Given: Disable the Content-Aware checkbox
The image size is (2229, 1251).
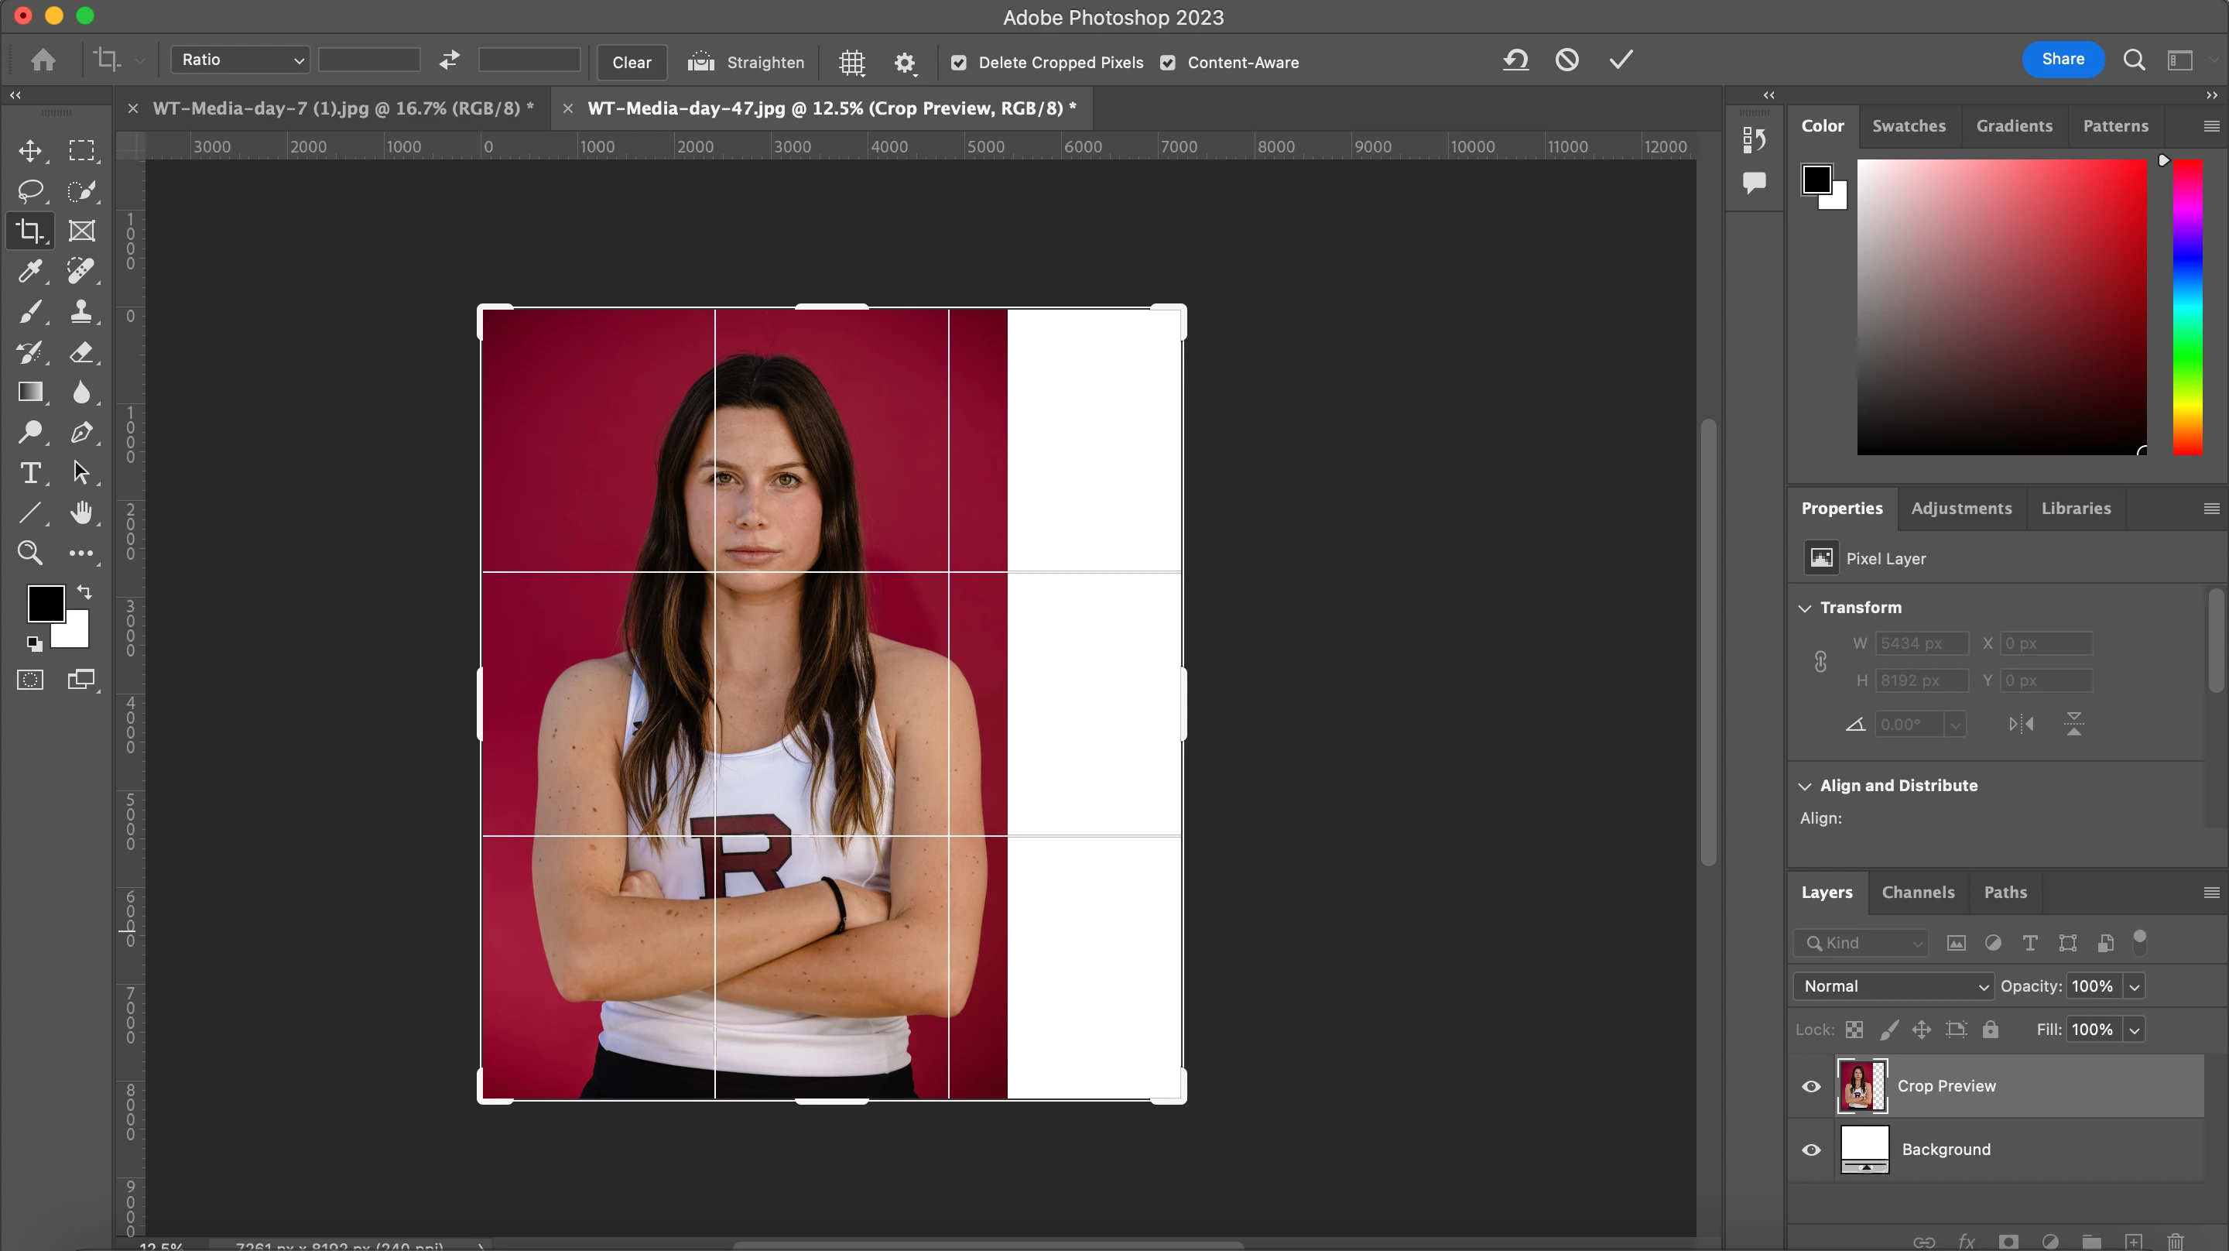Looking at the screenshot, I should [x=1168, y=63].
